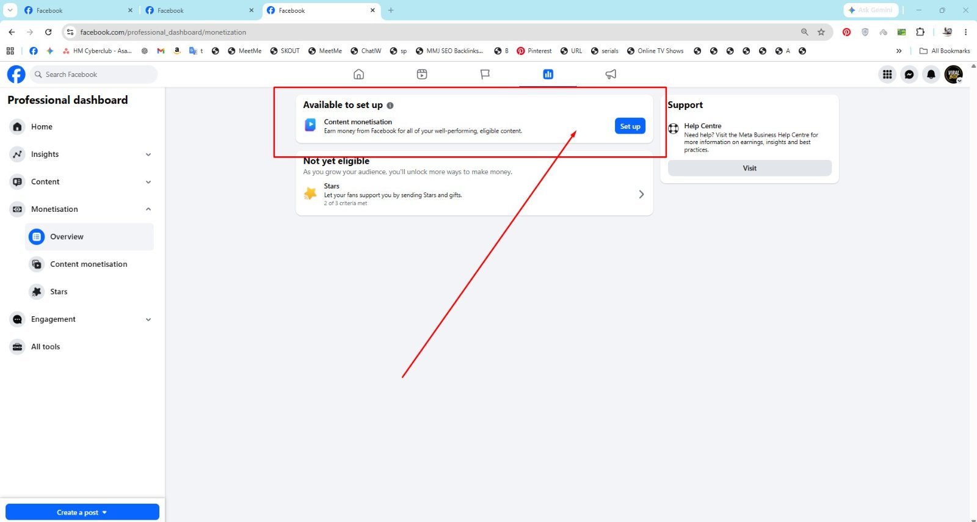Screen dimensions: 977x522
Task: Show more bookmarks with the chevron
Action: 899,51
